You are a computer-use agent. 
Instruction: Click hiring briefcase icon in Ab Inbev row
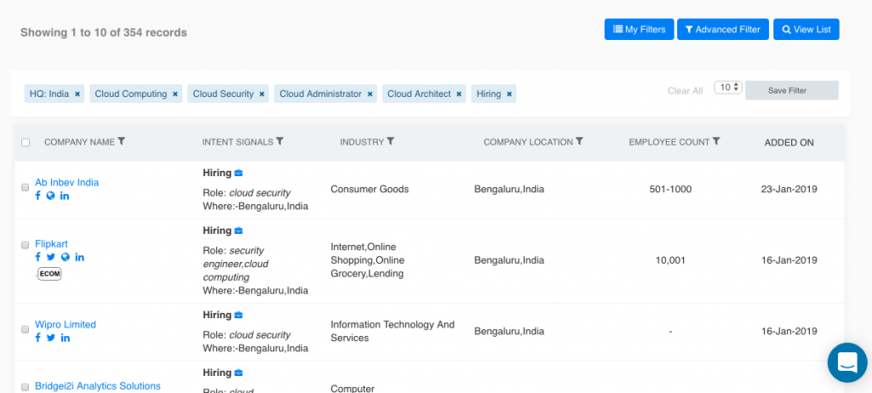click(x=238, y=173)
